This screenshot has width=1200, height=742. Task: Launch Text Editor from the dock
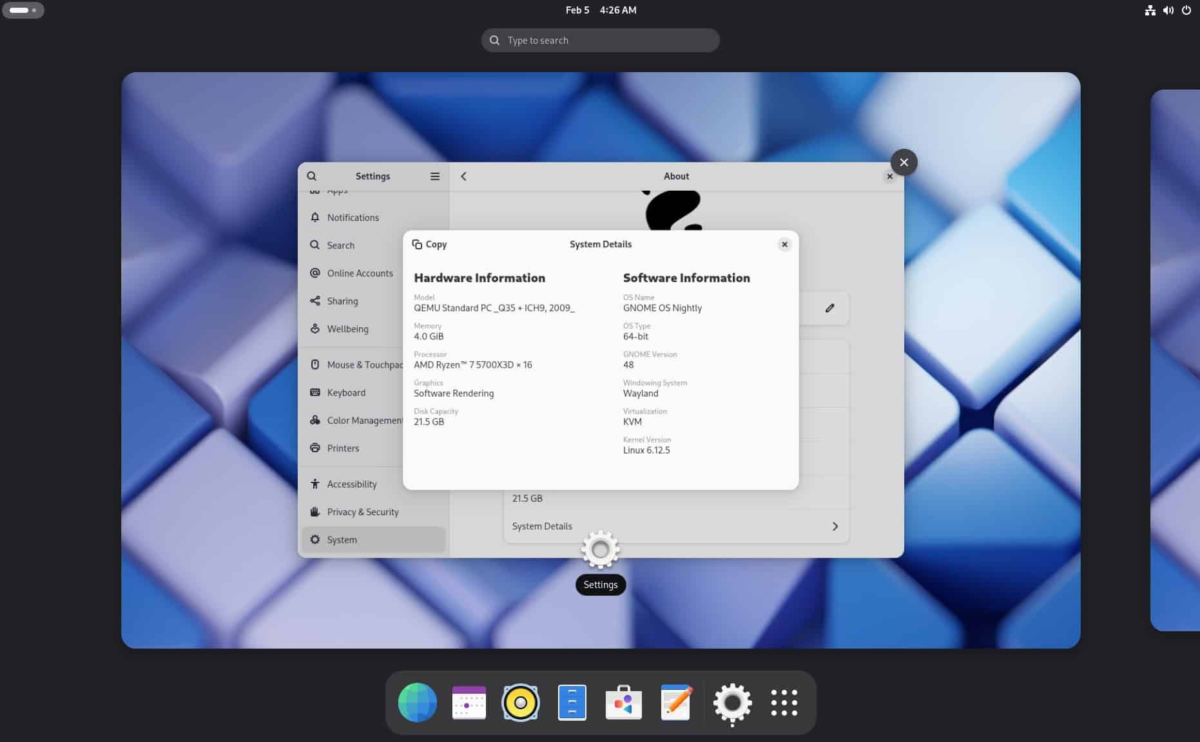(675, 703)
